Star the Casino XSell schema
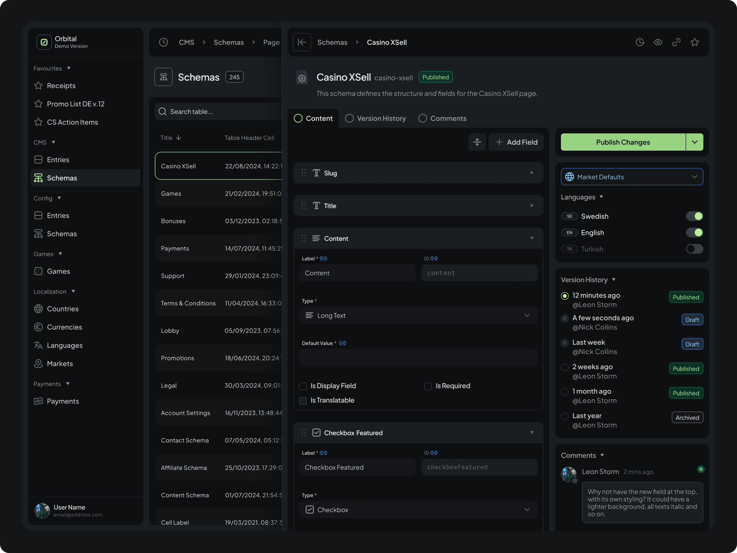Image resolution: width=737 pixels, height=553 pixels. pos(695,42)
